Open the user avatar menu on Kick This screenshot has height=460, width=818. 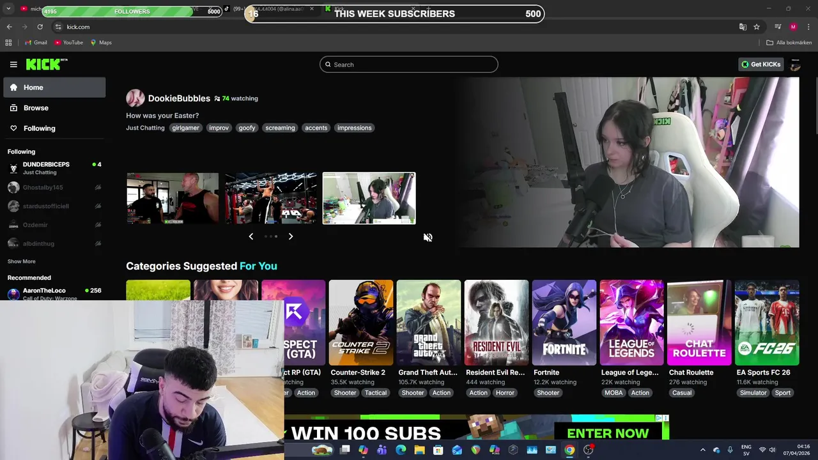795,65
